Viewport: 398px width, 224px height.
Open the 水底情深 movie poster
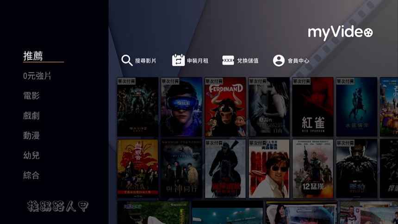pos(357,107)
